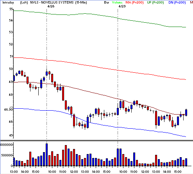Image resolution: width=193 pixels, height=174 pixels.
Task: Click the "46.30" last price label
Action: (9, 109)
